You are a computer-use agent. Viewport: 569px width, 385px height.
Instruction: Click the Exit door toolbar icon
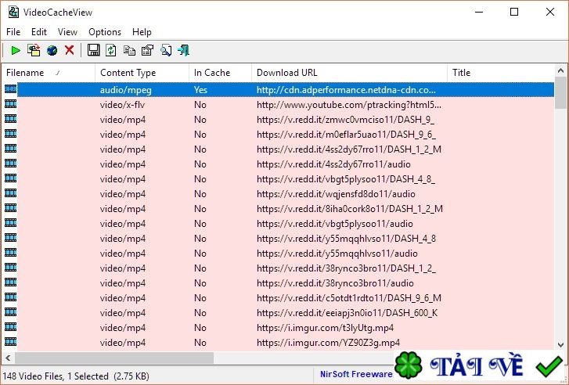(x=184, y=50)
